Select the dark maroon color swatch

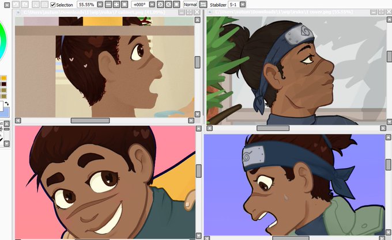click(4, 84)
